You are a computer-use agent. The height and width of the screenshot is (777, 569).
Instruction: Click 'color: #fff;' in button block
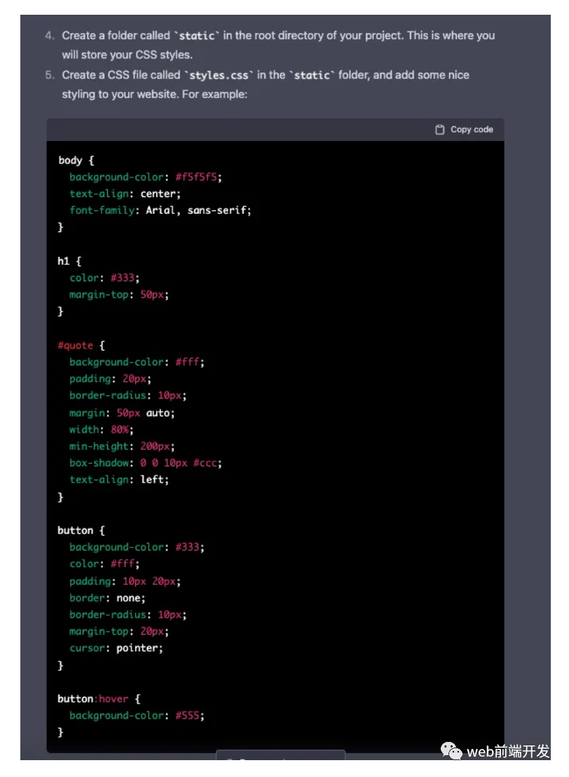(x=104, y=564)
